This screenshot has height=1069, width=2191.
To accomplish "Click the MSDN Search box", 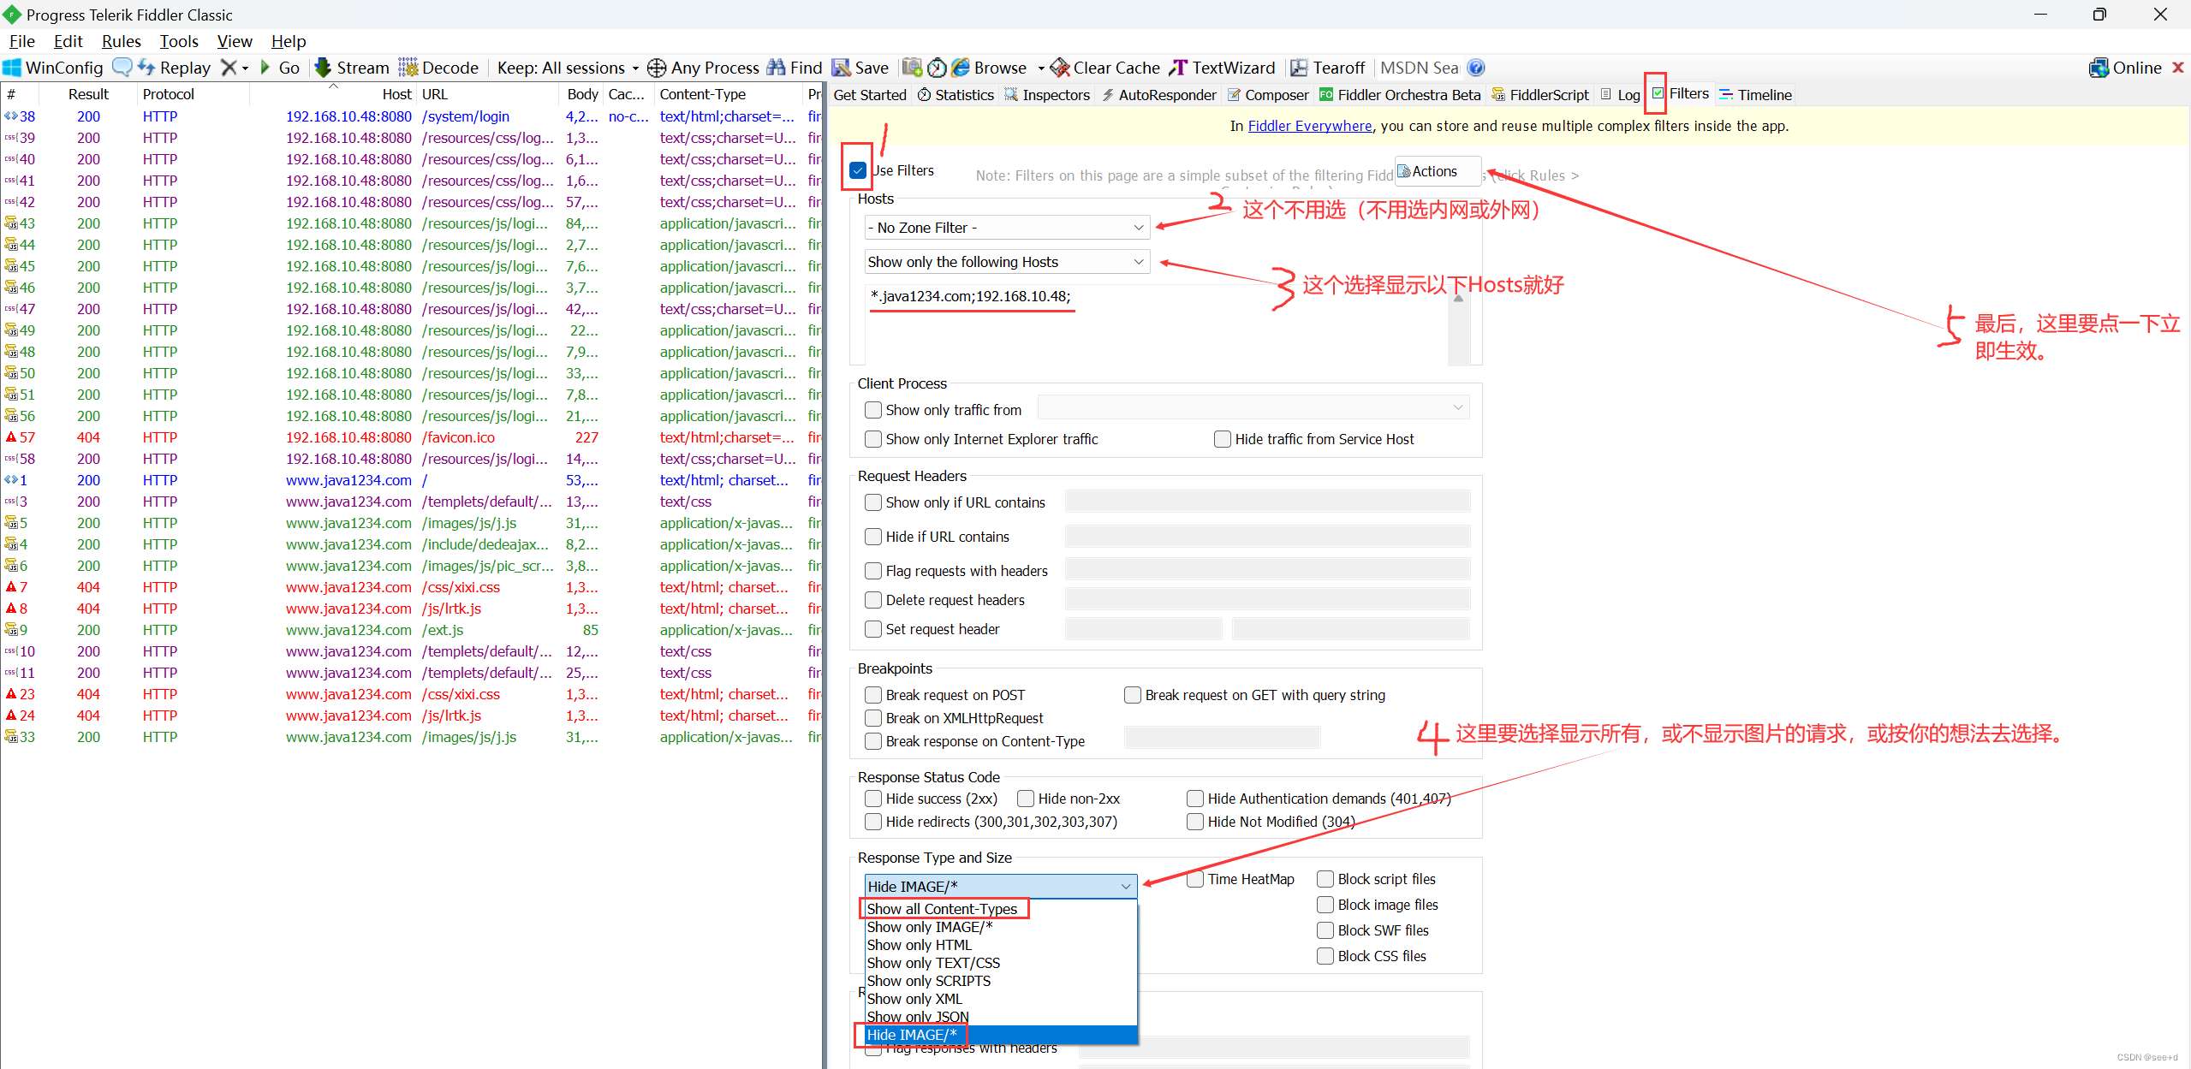I will click(x=1419, y=68).
